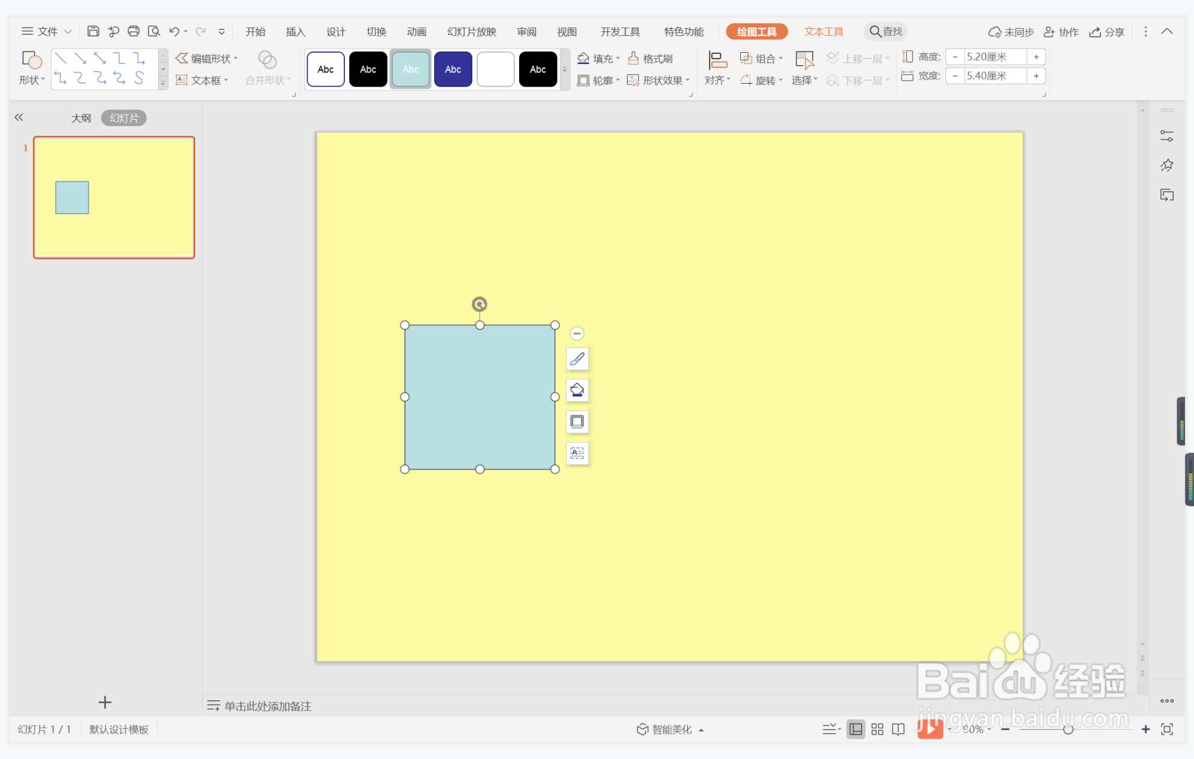The height and width of the screenshot is (759, 1194).
Task: Start slideshow with orange play button
Action: pyautogui.click(x=929, y=728)
